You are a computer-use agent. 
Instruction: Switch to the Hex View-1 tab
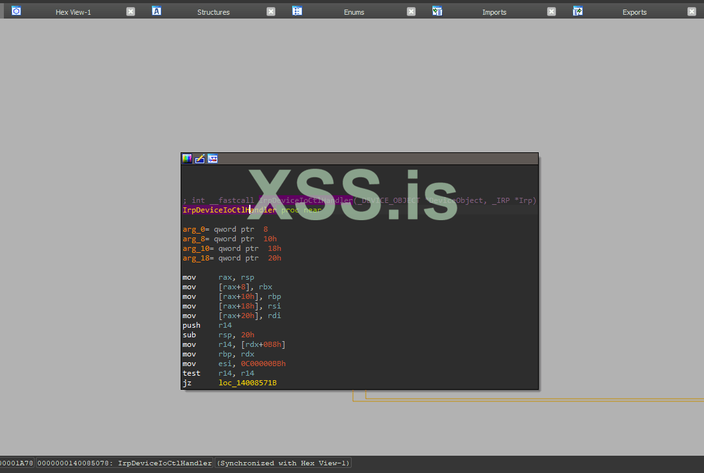coord(73,12)
